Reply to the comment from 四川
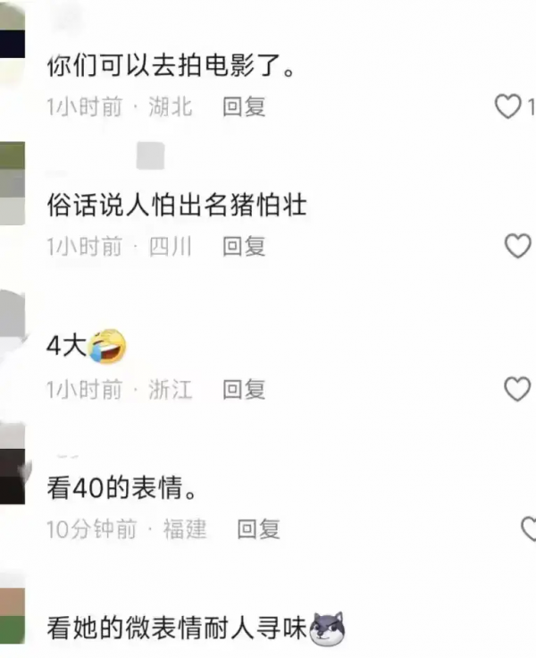The width and height of the screenshot is (536, 658). click(244, 247)
